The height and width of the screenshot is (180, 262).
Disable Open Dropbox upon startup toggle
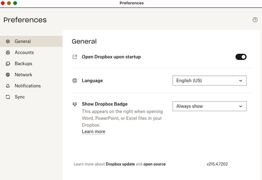pyautogui.click(x=241, y=57)
